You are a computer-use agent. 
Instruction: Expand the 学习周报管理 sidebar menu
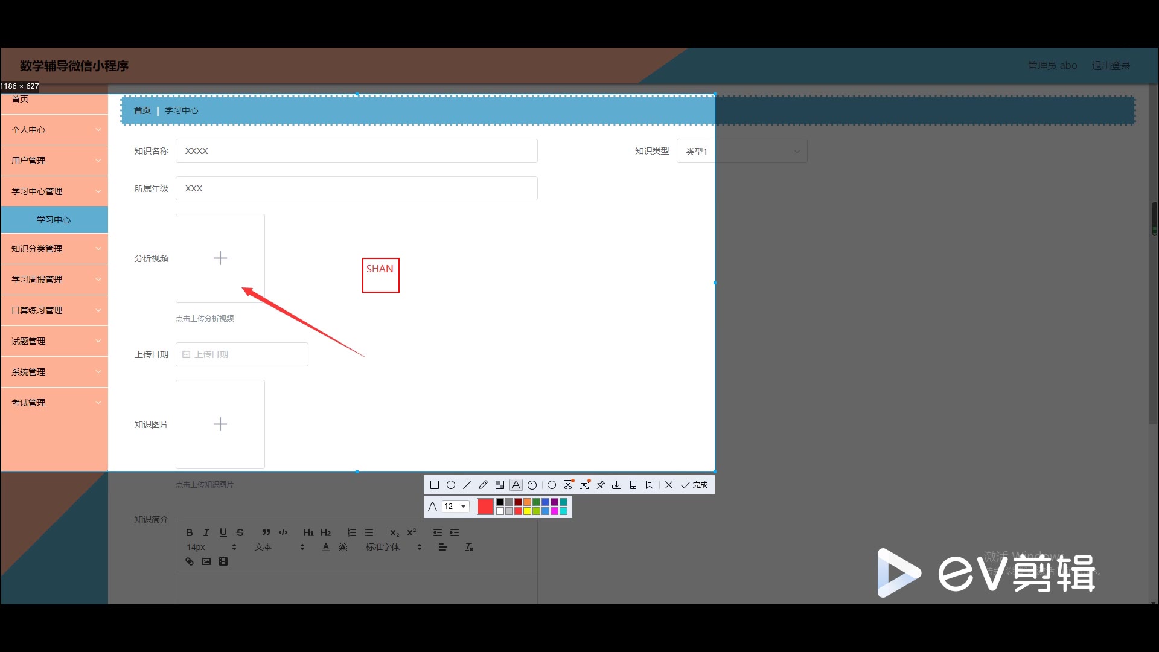pyautogui.click(x=54, y=280)
